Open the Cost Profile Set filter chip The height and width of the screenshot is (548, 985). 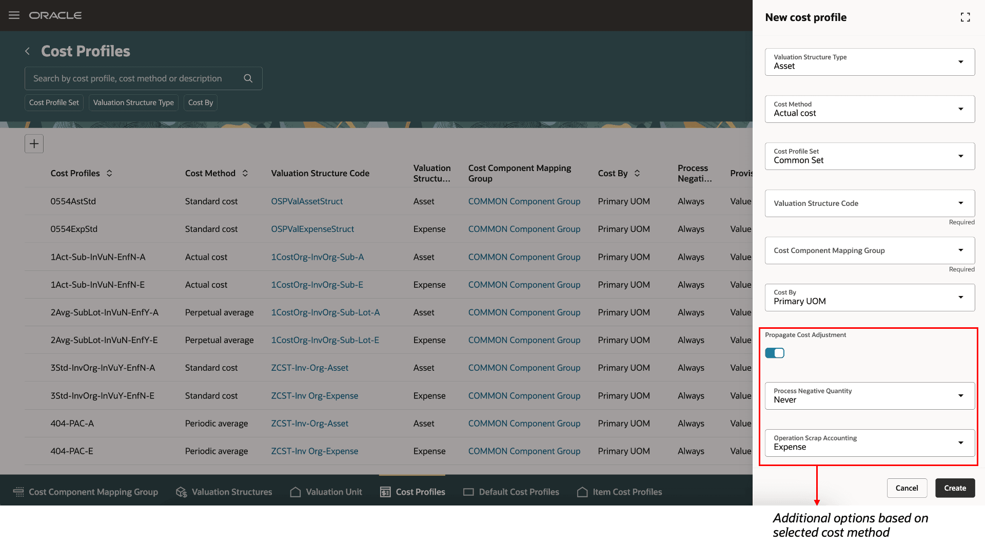coord(54,102)
